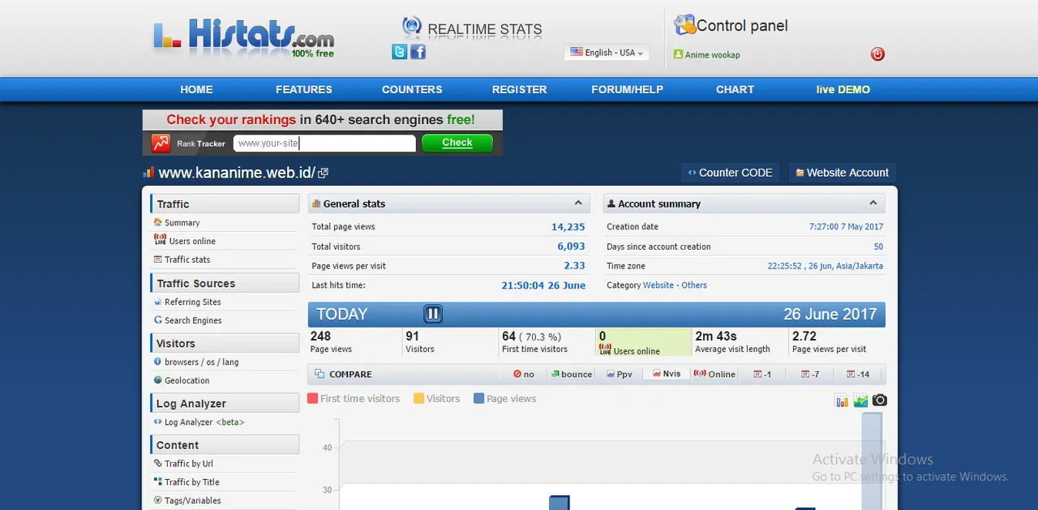Open Traffic by Title
Screen dimensions: 1038x510
click(x=192, y=482)
